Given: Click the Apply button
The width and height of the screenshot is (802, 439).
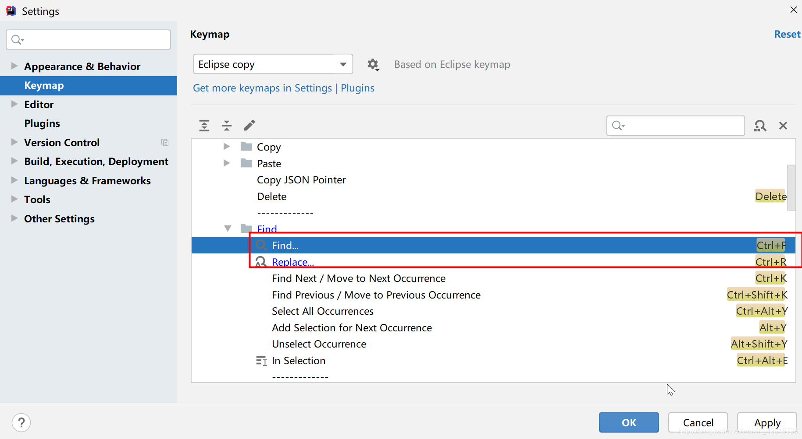Looking at the screenshot, I should click(767, 422).
